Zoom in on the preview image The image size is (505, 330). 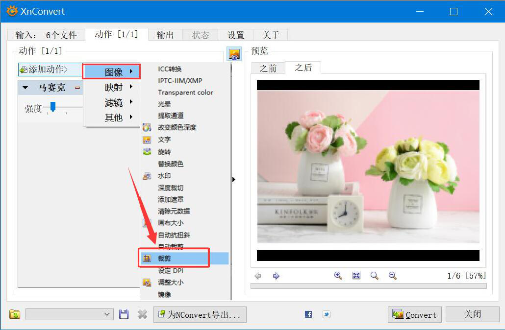(x=338, y=276)
